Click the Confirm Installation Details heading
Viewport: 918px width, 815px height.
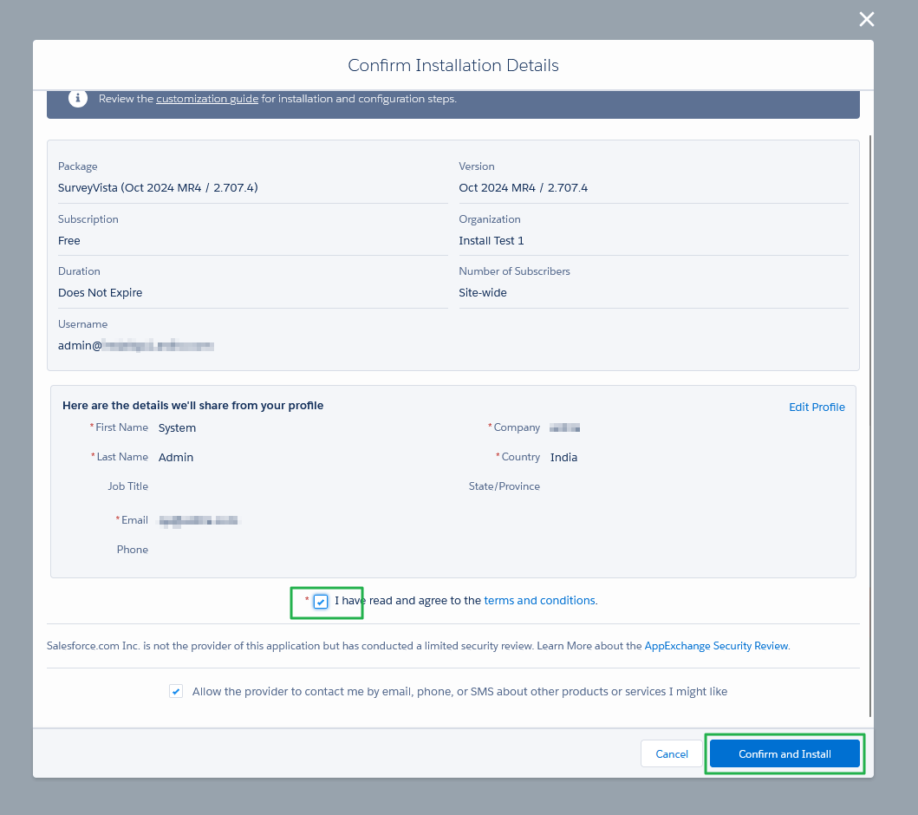click(x=452, y=66)
